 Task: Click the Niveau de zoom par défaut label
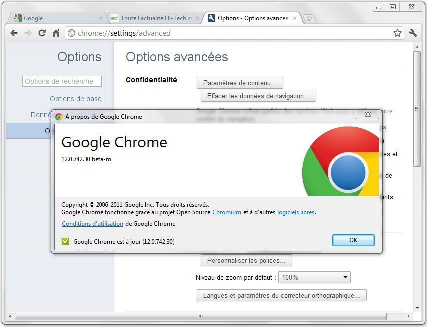pos(236,278)
